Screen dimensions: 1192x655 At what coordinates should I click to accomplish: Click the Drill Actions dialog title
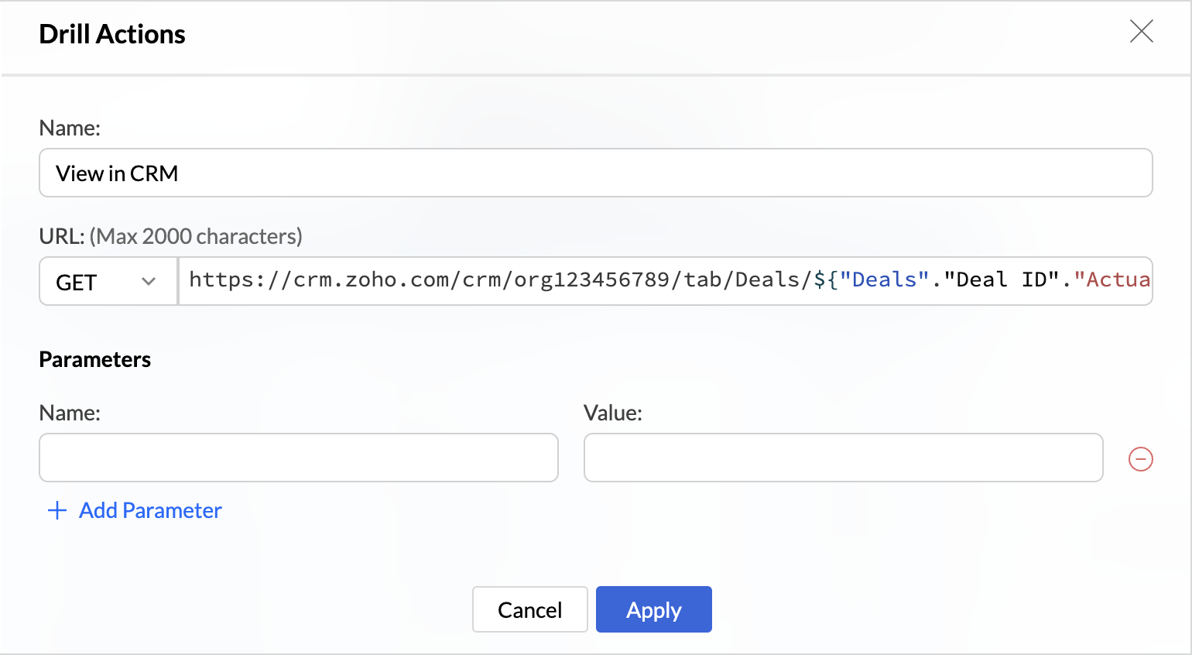112,34
